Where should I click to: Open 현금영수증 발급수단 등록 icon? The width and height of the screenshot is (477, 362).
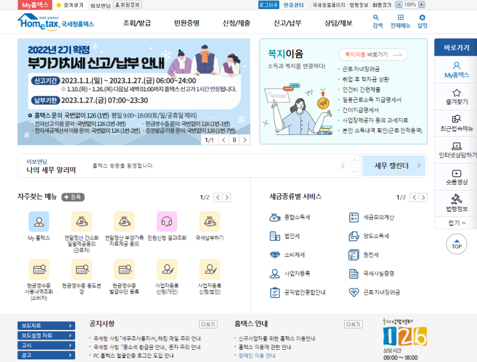tap(124, 269)
